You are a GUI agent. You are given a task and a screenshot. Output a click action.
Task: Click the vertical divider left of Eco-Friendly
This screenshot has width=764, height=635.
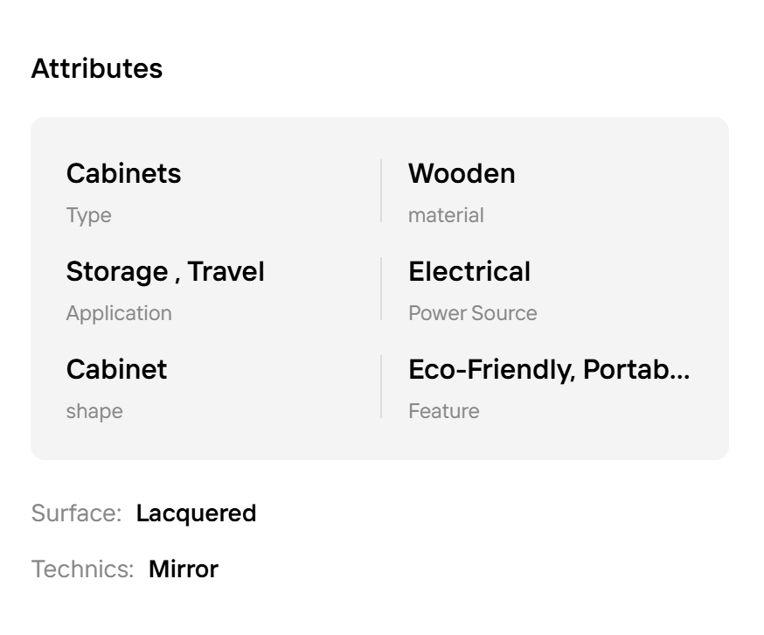pos(381,387)
